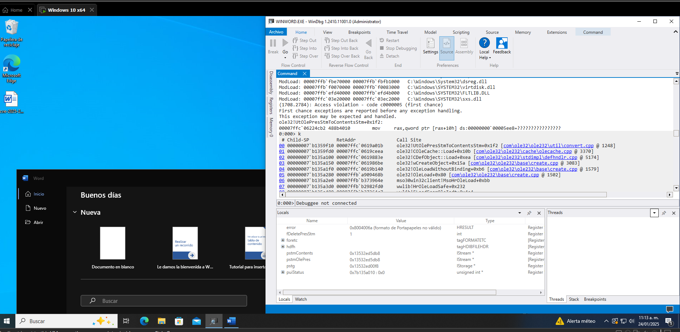
Task: Open the Threads panel dropdown
Action: tap(654, 213)
